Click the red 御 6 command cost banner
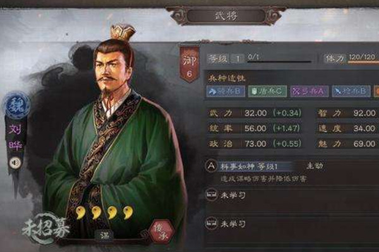 tap(189, 65)
